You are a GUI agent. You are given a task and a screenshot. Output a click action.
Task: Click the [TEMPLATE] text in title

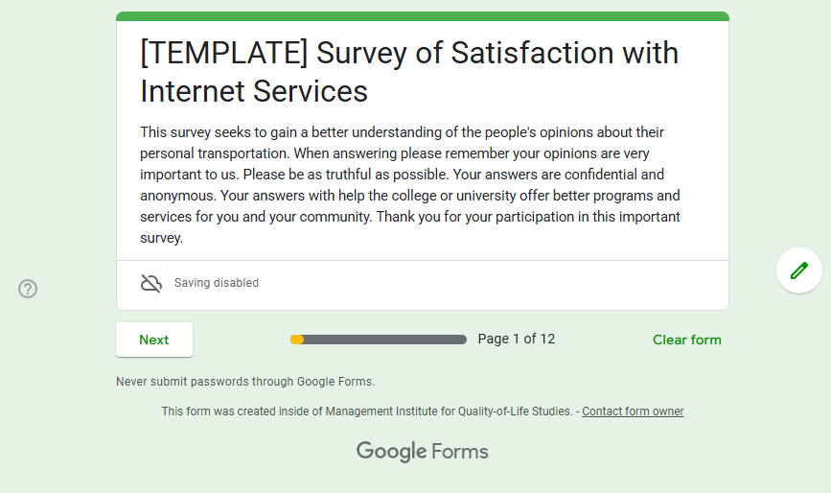(x=223, y=52)
